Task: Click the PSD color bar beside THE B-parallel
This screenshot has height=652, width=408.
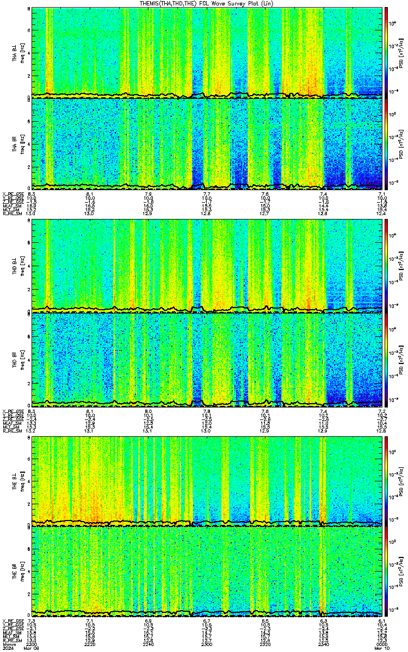Action: point(386,572)
